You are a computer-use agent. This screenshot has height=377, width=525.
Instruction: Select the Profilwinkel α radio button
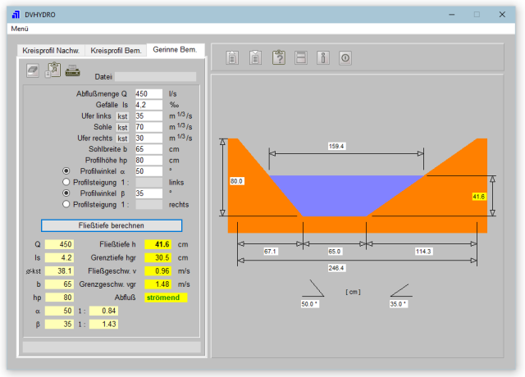click(66, 171)
